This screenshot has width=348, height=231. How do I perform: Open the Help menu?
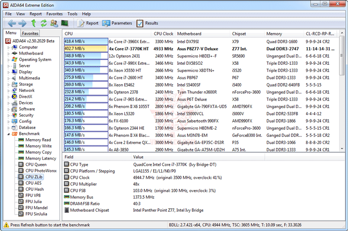(x=87, y=14)
